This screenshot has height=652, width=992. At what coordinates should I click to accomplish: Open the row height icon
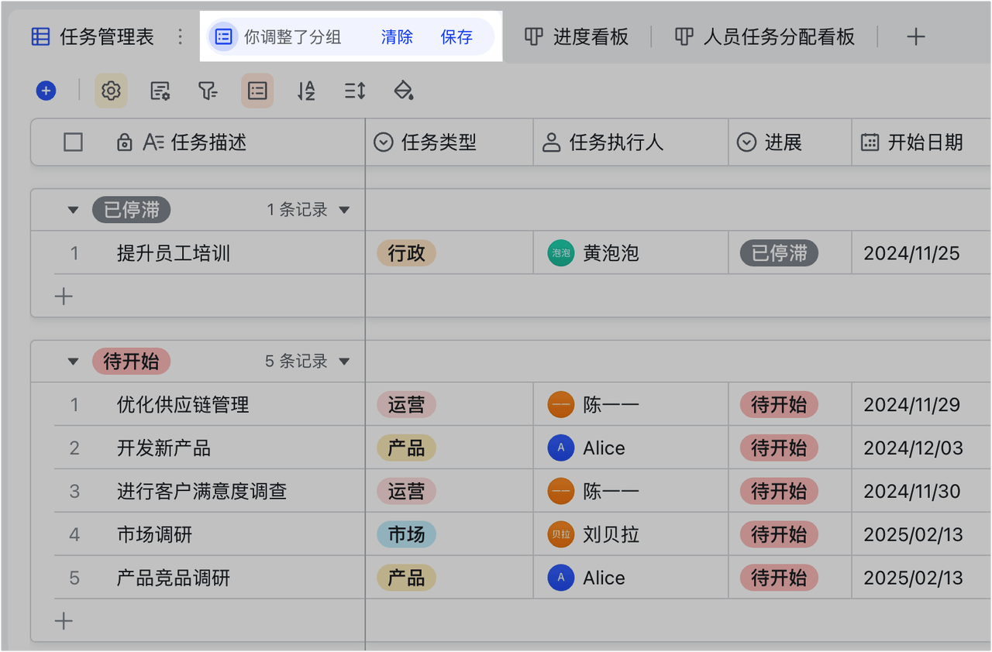coord(355,91)
